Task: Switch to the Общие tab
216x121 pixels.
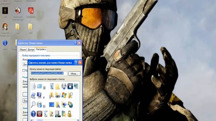Action: point(23,49)
